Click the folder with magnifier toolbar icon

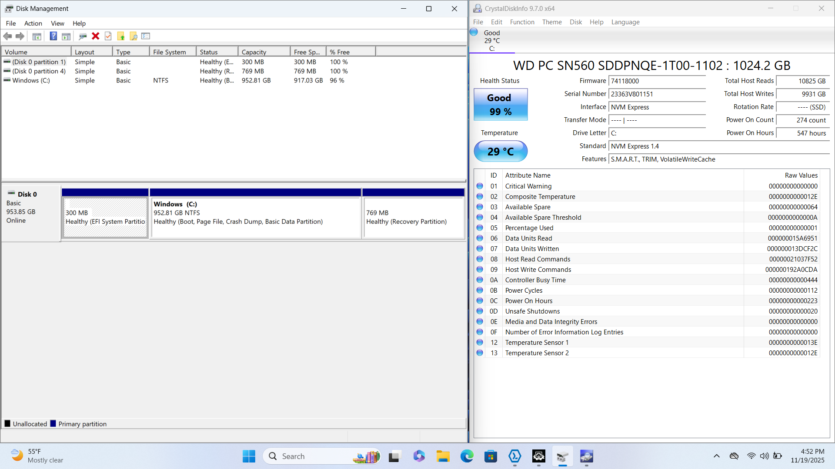pos(134,36)
